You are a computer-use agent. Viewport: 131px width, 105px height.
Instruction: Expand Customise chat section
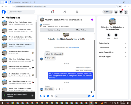pos(112,43)
